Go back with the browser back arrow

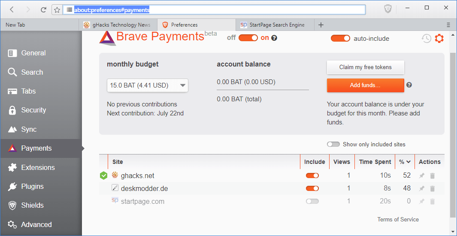(12, 9)
